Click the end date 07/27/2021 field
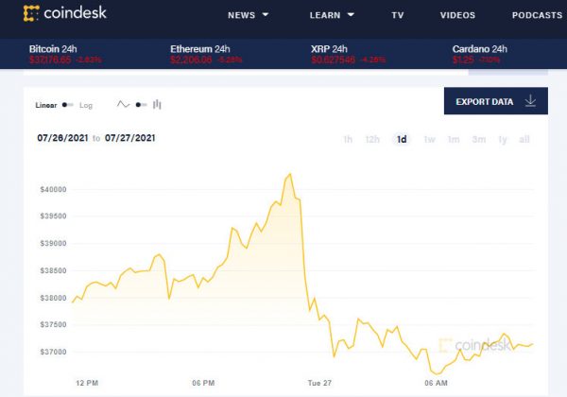 tap(130, 138)
